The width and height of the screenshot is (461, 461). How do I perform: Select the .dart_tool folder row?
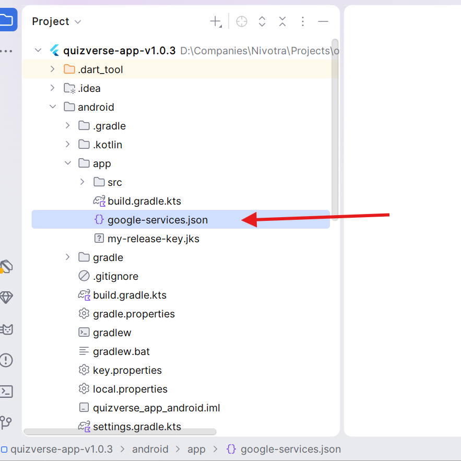click(180, 69)
